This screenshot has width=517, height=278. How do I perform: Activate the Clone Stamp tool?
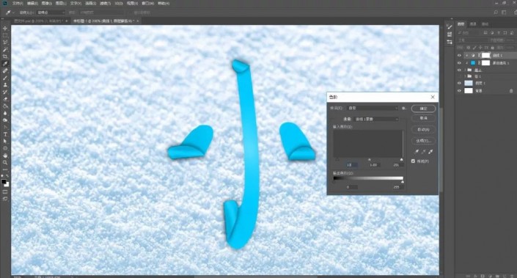point(5,85)
